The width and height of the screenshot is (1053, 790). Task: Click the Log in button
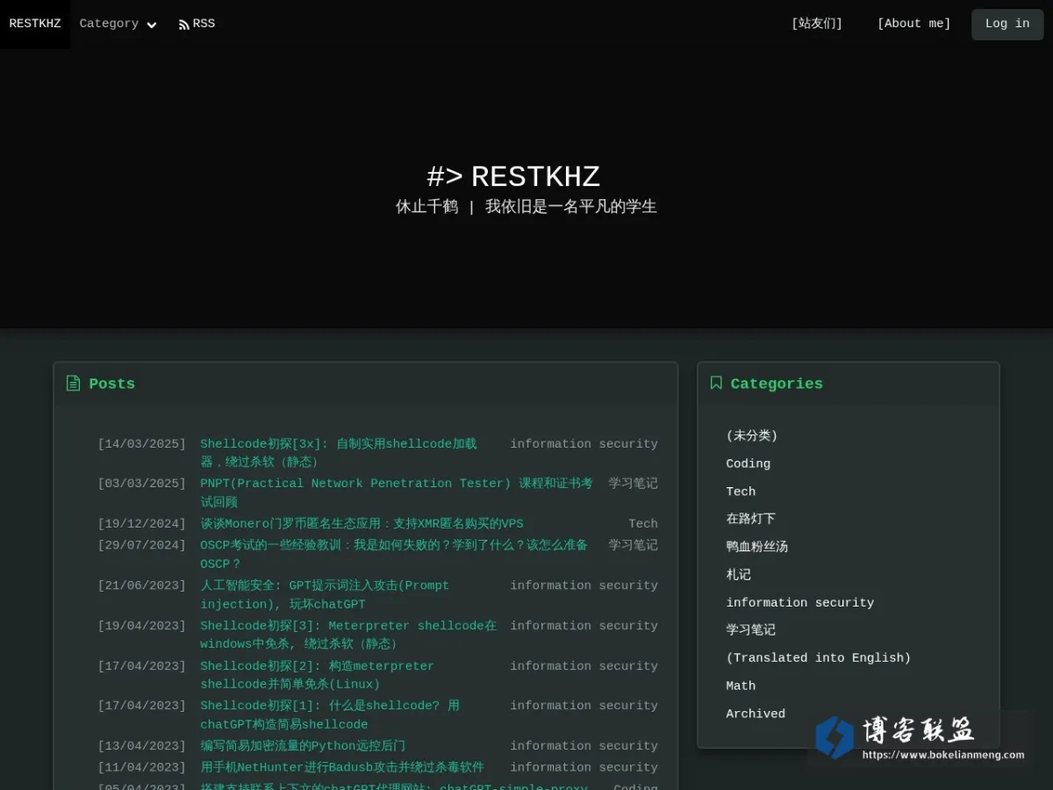click(x=1007, y=25)
